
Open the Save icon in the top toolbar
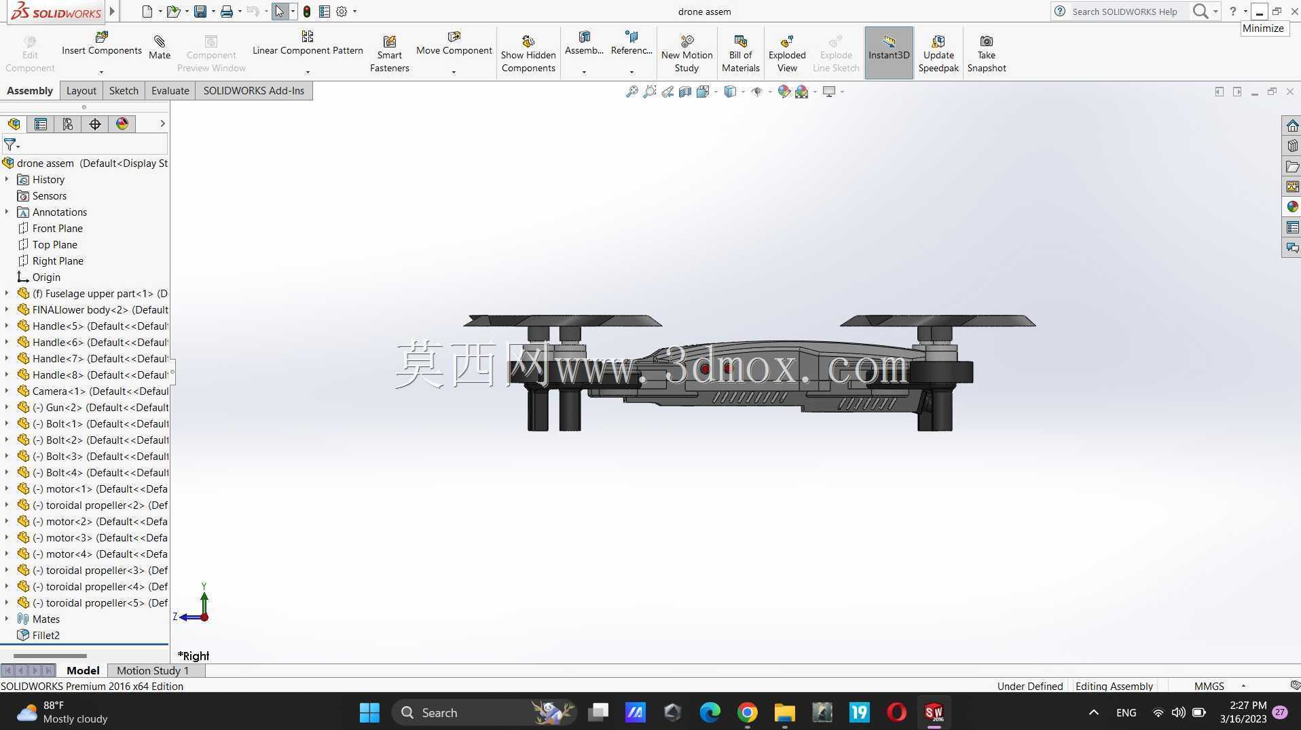click(200, 12)
